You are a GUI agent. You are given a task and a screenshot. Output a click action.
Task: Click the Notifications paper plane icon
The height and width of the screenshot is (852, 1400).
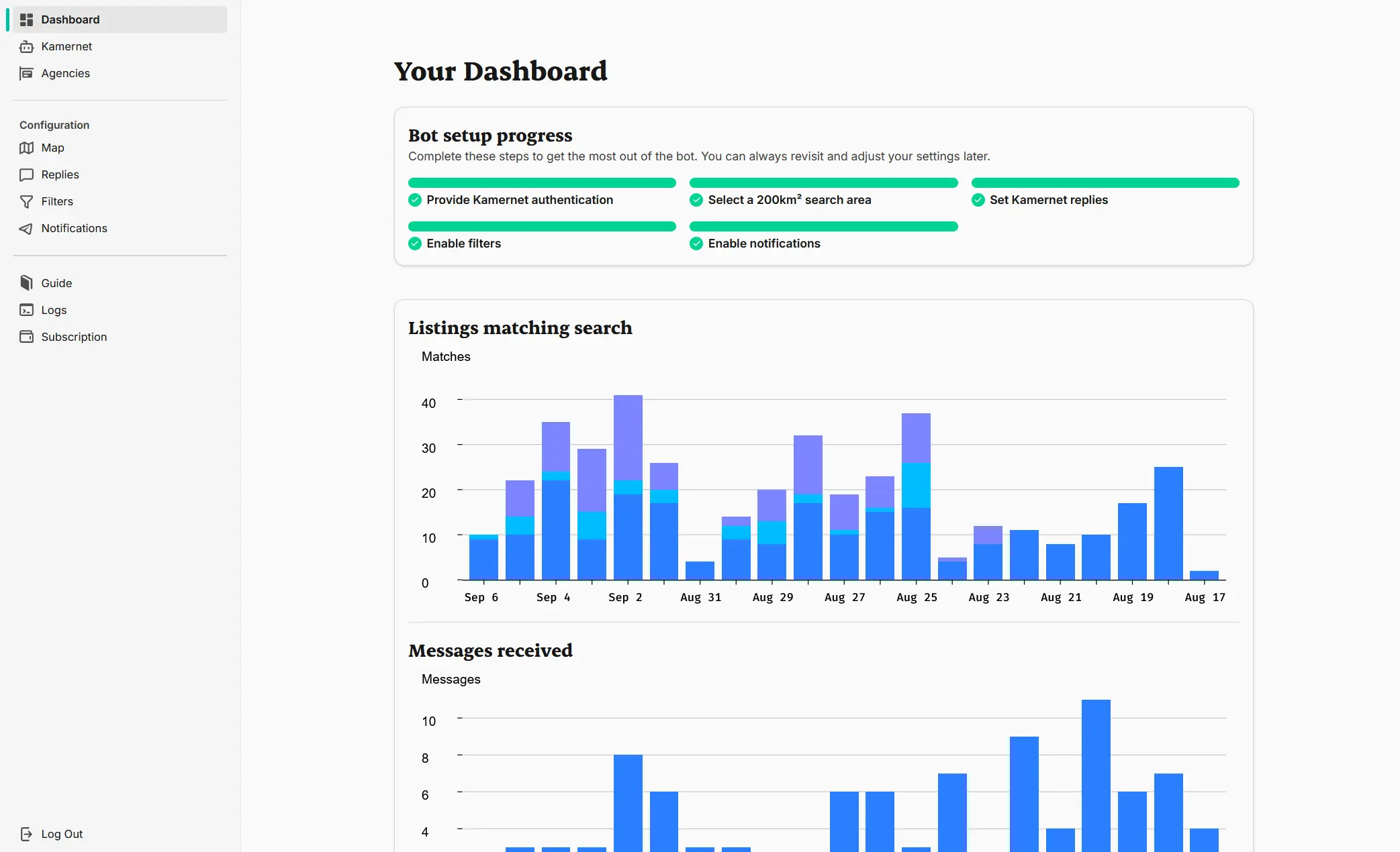pyautogui.click(x=26, y=229)
